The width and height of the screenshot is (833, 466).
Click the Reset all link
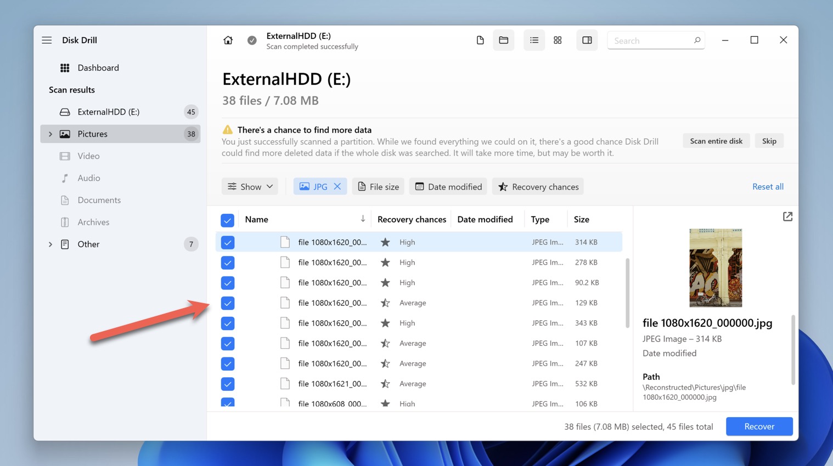(768, 186)
